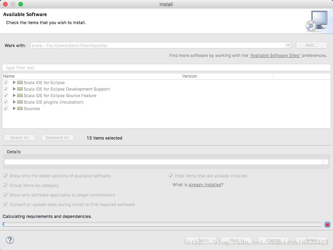Uncheck the Sources checkbox
Viewport: 333px width, 250px height.
point(6,108)
